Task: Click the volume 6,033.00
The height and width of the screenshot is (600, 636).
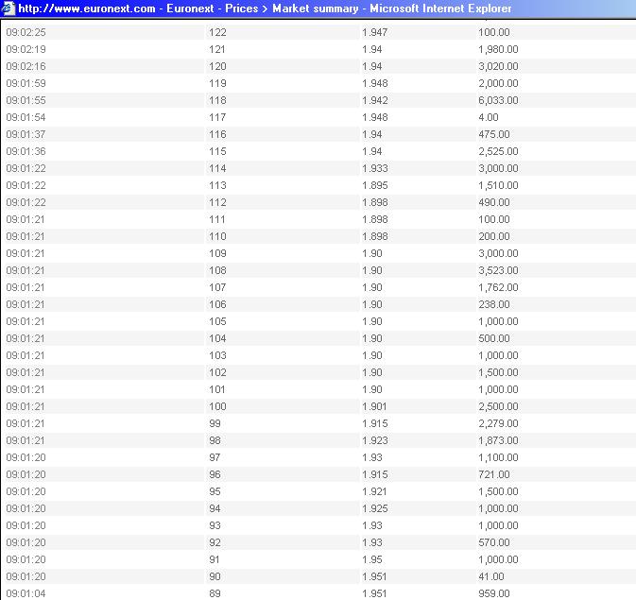Action: click(x=498, y=100)
